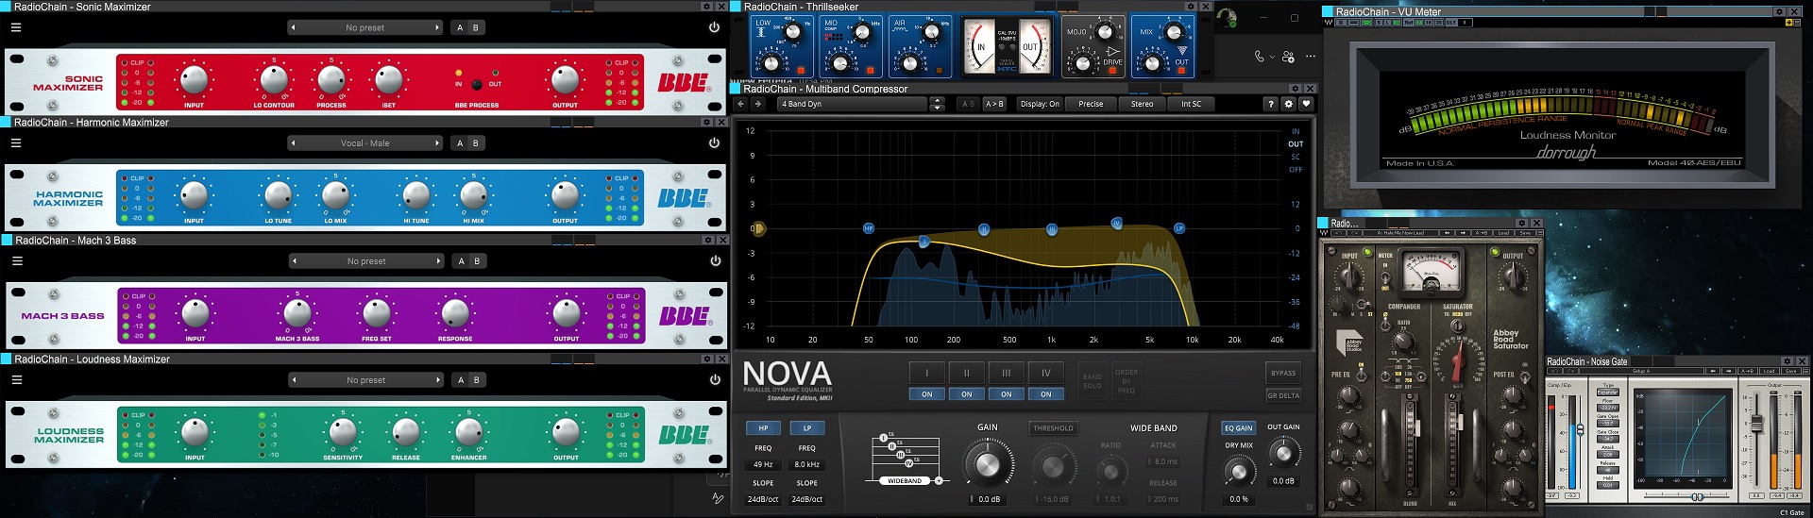This screenshot has width=1813, height=518.
Task: Open Nova settings gear icon
Action: [x=1288, y=104]
